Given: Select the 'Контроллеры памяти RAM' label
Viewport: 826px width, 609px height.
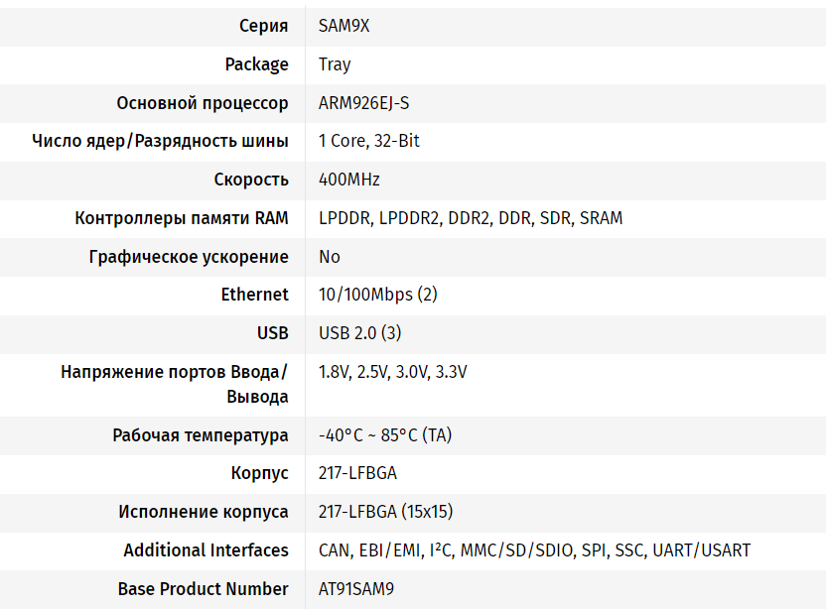Looking at the screenshot, I should coord(182,218).
